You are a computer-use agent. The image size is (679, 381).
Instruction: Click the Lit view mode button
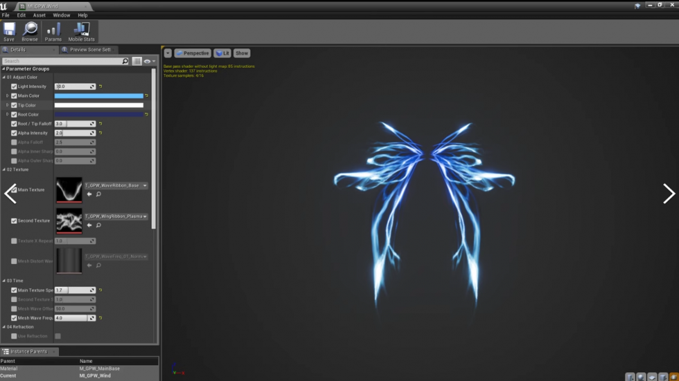tap(222, 53)
